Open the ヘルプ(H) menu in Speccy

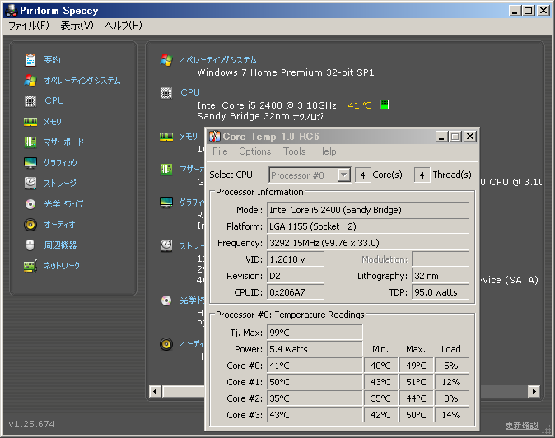(x=124, y=26)
